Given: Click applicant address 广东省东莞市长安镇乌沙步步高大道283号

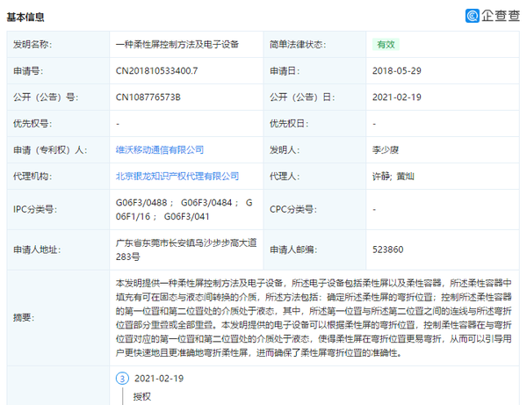Looking at the screenshot, I should [x=186, y=250].
